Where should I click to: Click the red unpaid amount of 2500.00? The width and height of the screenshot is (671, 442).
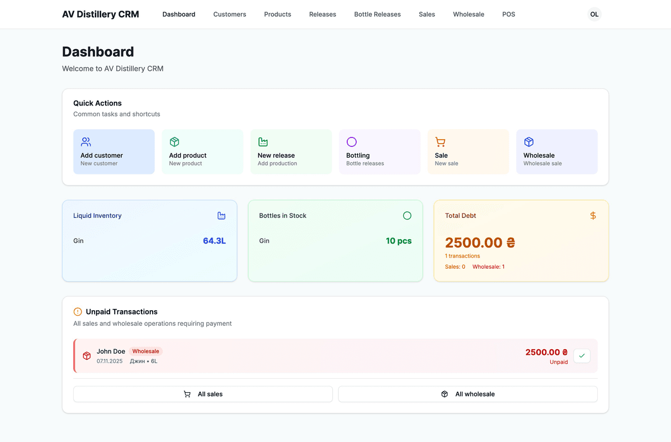click(x=546, y=352)
